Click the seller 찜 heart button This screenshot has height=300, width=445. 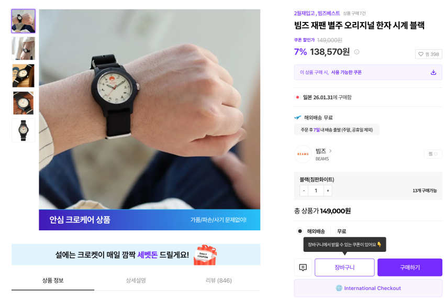point(433,154)
